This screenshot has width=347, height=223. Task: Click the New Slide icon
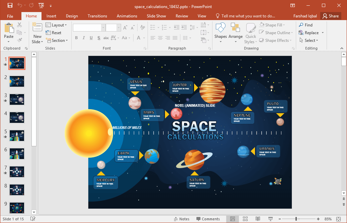pos(37,27)
